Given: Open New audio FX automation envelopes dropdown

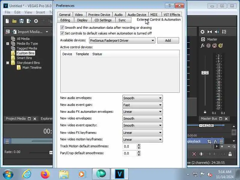Looking at the screenshot, I should (142, 112).
